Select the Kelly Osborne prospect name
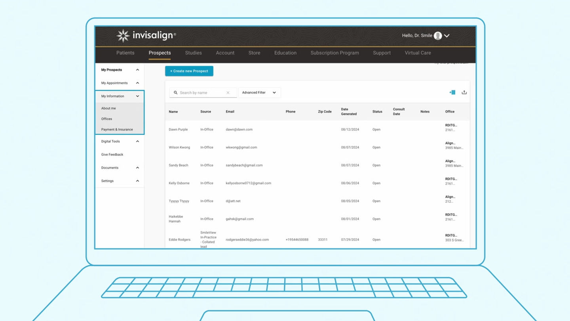 point(179,183)
